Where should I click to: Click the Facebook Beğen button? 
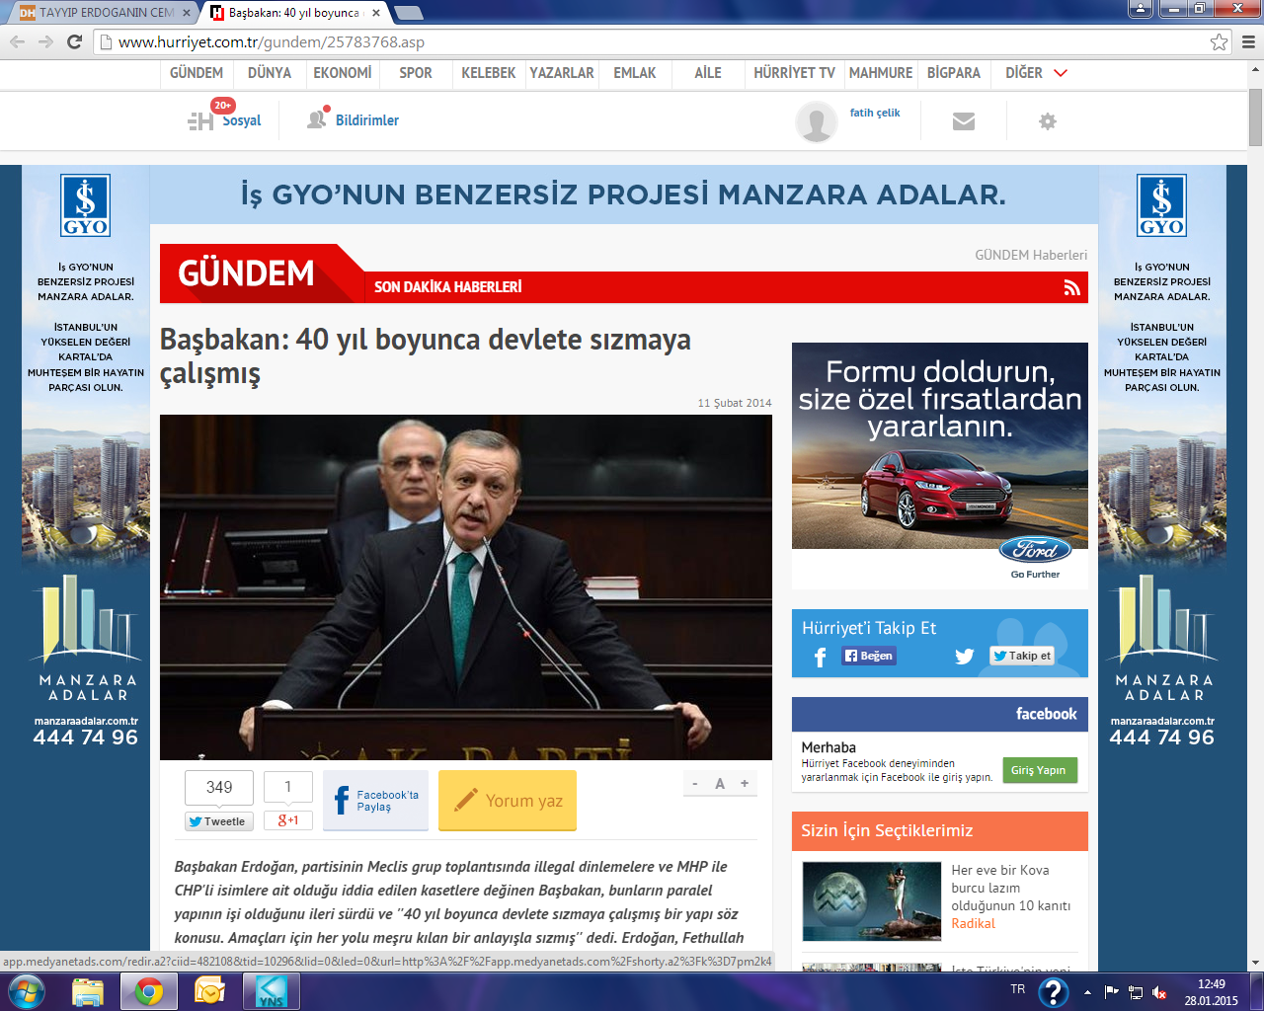[869, 656]
